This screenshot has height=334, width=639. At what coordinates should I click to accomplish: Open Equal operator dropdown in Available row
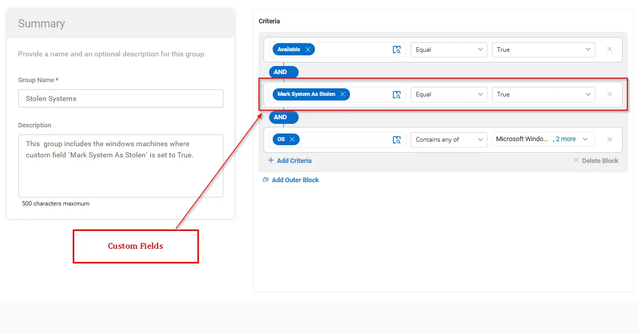[x=449, y=50]
